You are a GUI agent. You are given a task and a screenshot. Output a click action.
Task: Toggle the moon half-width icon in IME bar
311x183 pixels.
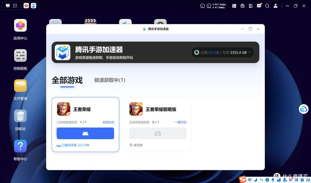[x=255, y=180]
